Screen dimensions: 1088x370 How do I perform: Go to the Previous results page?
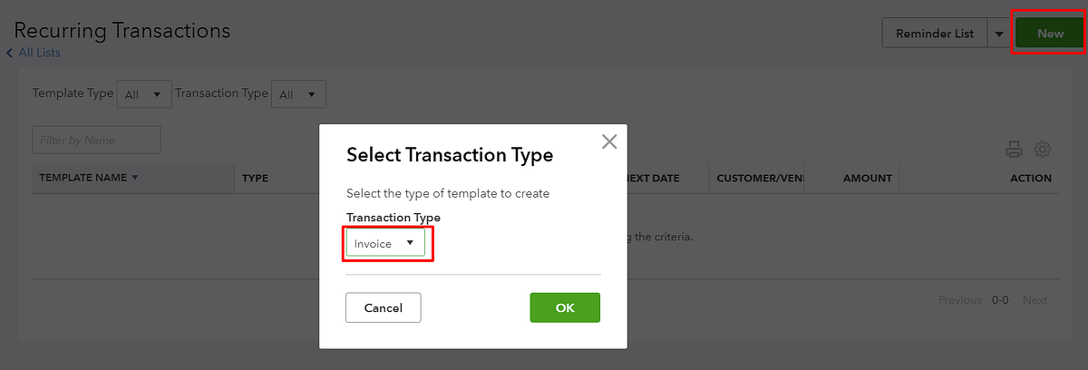[x=959, y=300]
